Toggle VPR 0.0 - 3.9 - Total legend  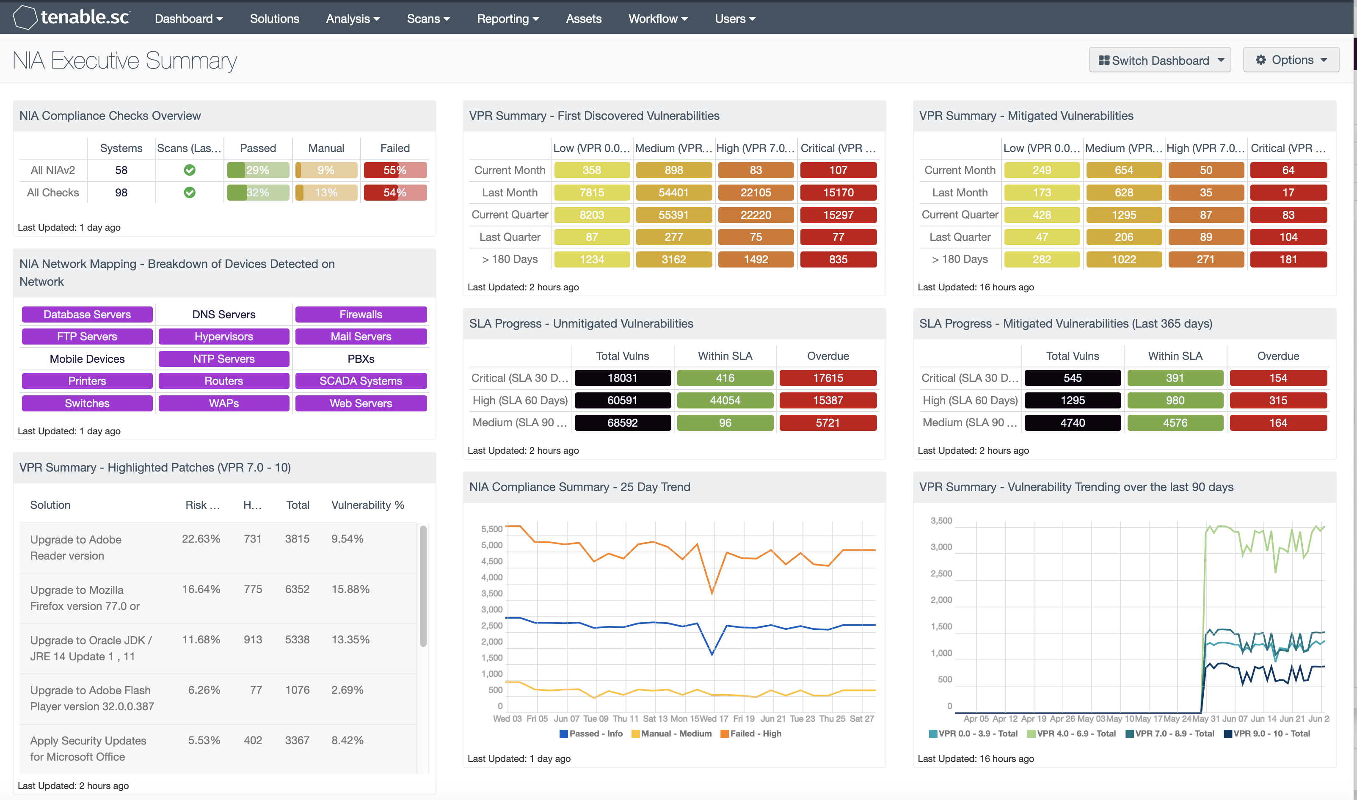[x=973, y=734]
